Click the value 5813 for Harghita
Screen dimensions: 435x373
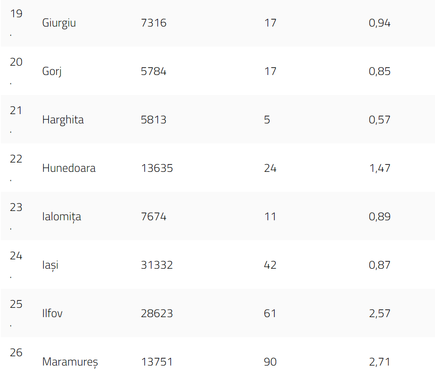click(153, 120)
